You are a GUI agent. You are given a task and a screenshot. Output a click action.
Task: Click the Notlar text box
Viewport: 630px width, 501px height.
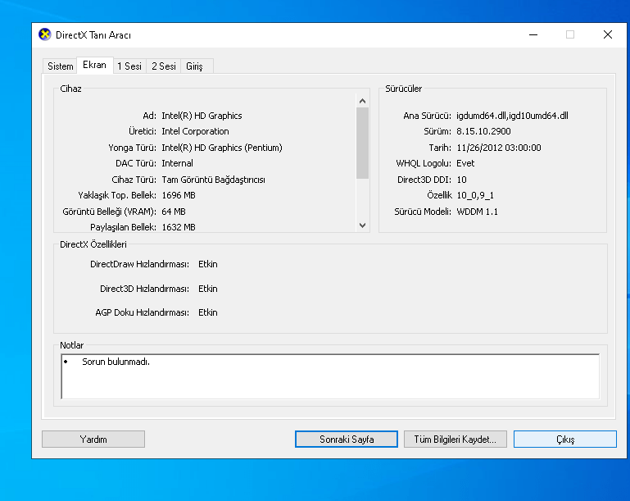(x=330, y=376)
